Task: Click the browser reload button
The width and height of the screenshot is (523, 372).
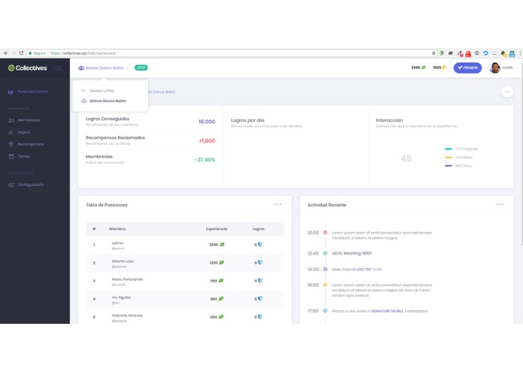Action: [x=21, y=53]
